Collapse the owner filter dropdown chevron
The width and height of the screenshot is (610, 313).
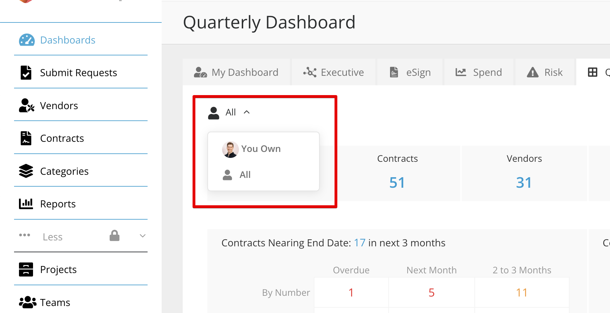pos(247,112)
